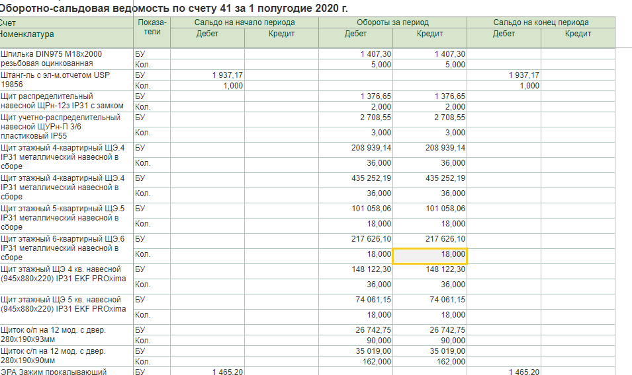Screen dimensions: 632x375
Task: Select "Кредит" subheader under closing balance
Action: (578, 34)
